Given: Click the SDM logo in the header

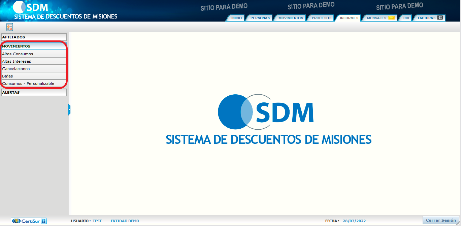Looking at the screenshot, I should pyautogui.click(x=31, y=7).
